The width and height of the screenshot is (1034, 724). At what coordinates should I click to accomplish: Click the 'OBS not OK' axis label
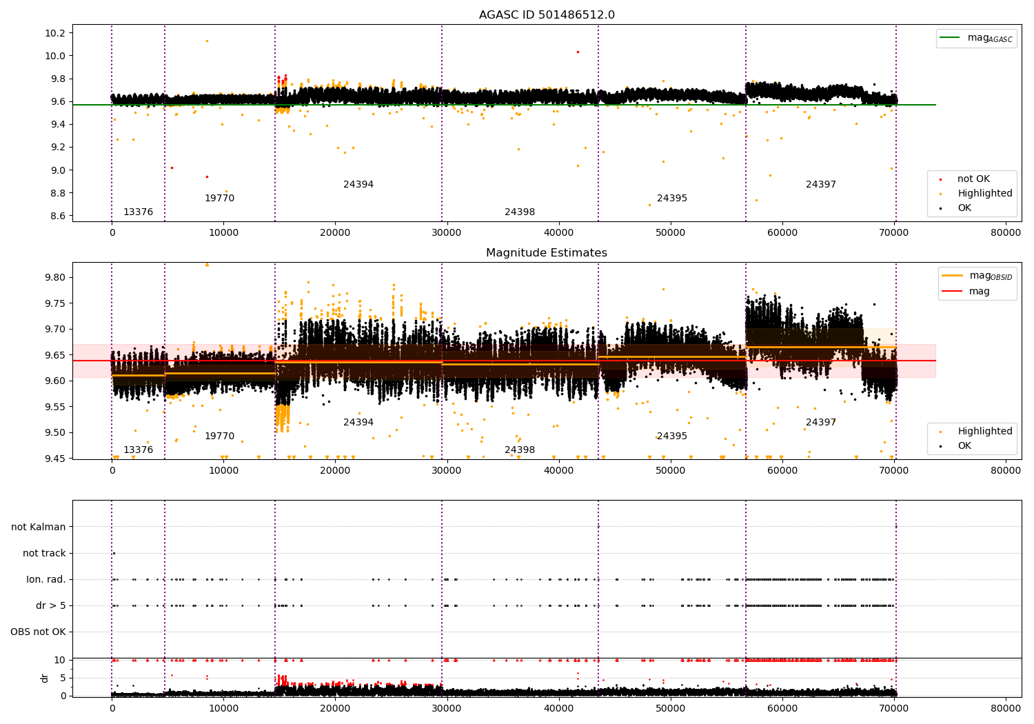point(39,632)
